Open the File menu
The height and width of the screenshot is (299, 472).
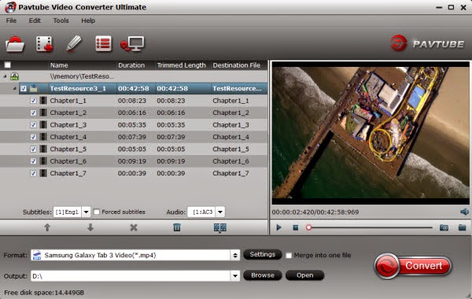pyautogui.click(x=11, y=20)
